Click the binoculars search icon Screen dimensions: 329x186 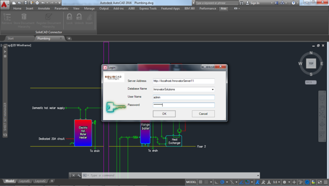242,3
